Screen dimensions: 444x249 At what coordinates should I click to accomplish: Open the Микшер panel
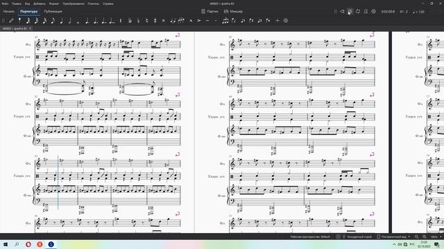point(233,12)
